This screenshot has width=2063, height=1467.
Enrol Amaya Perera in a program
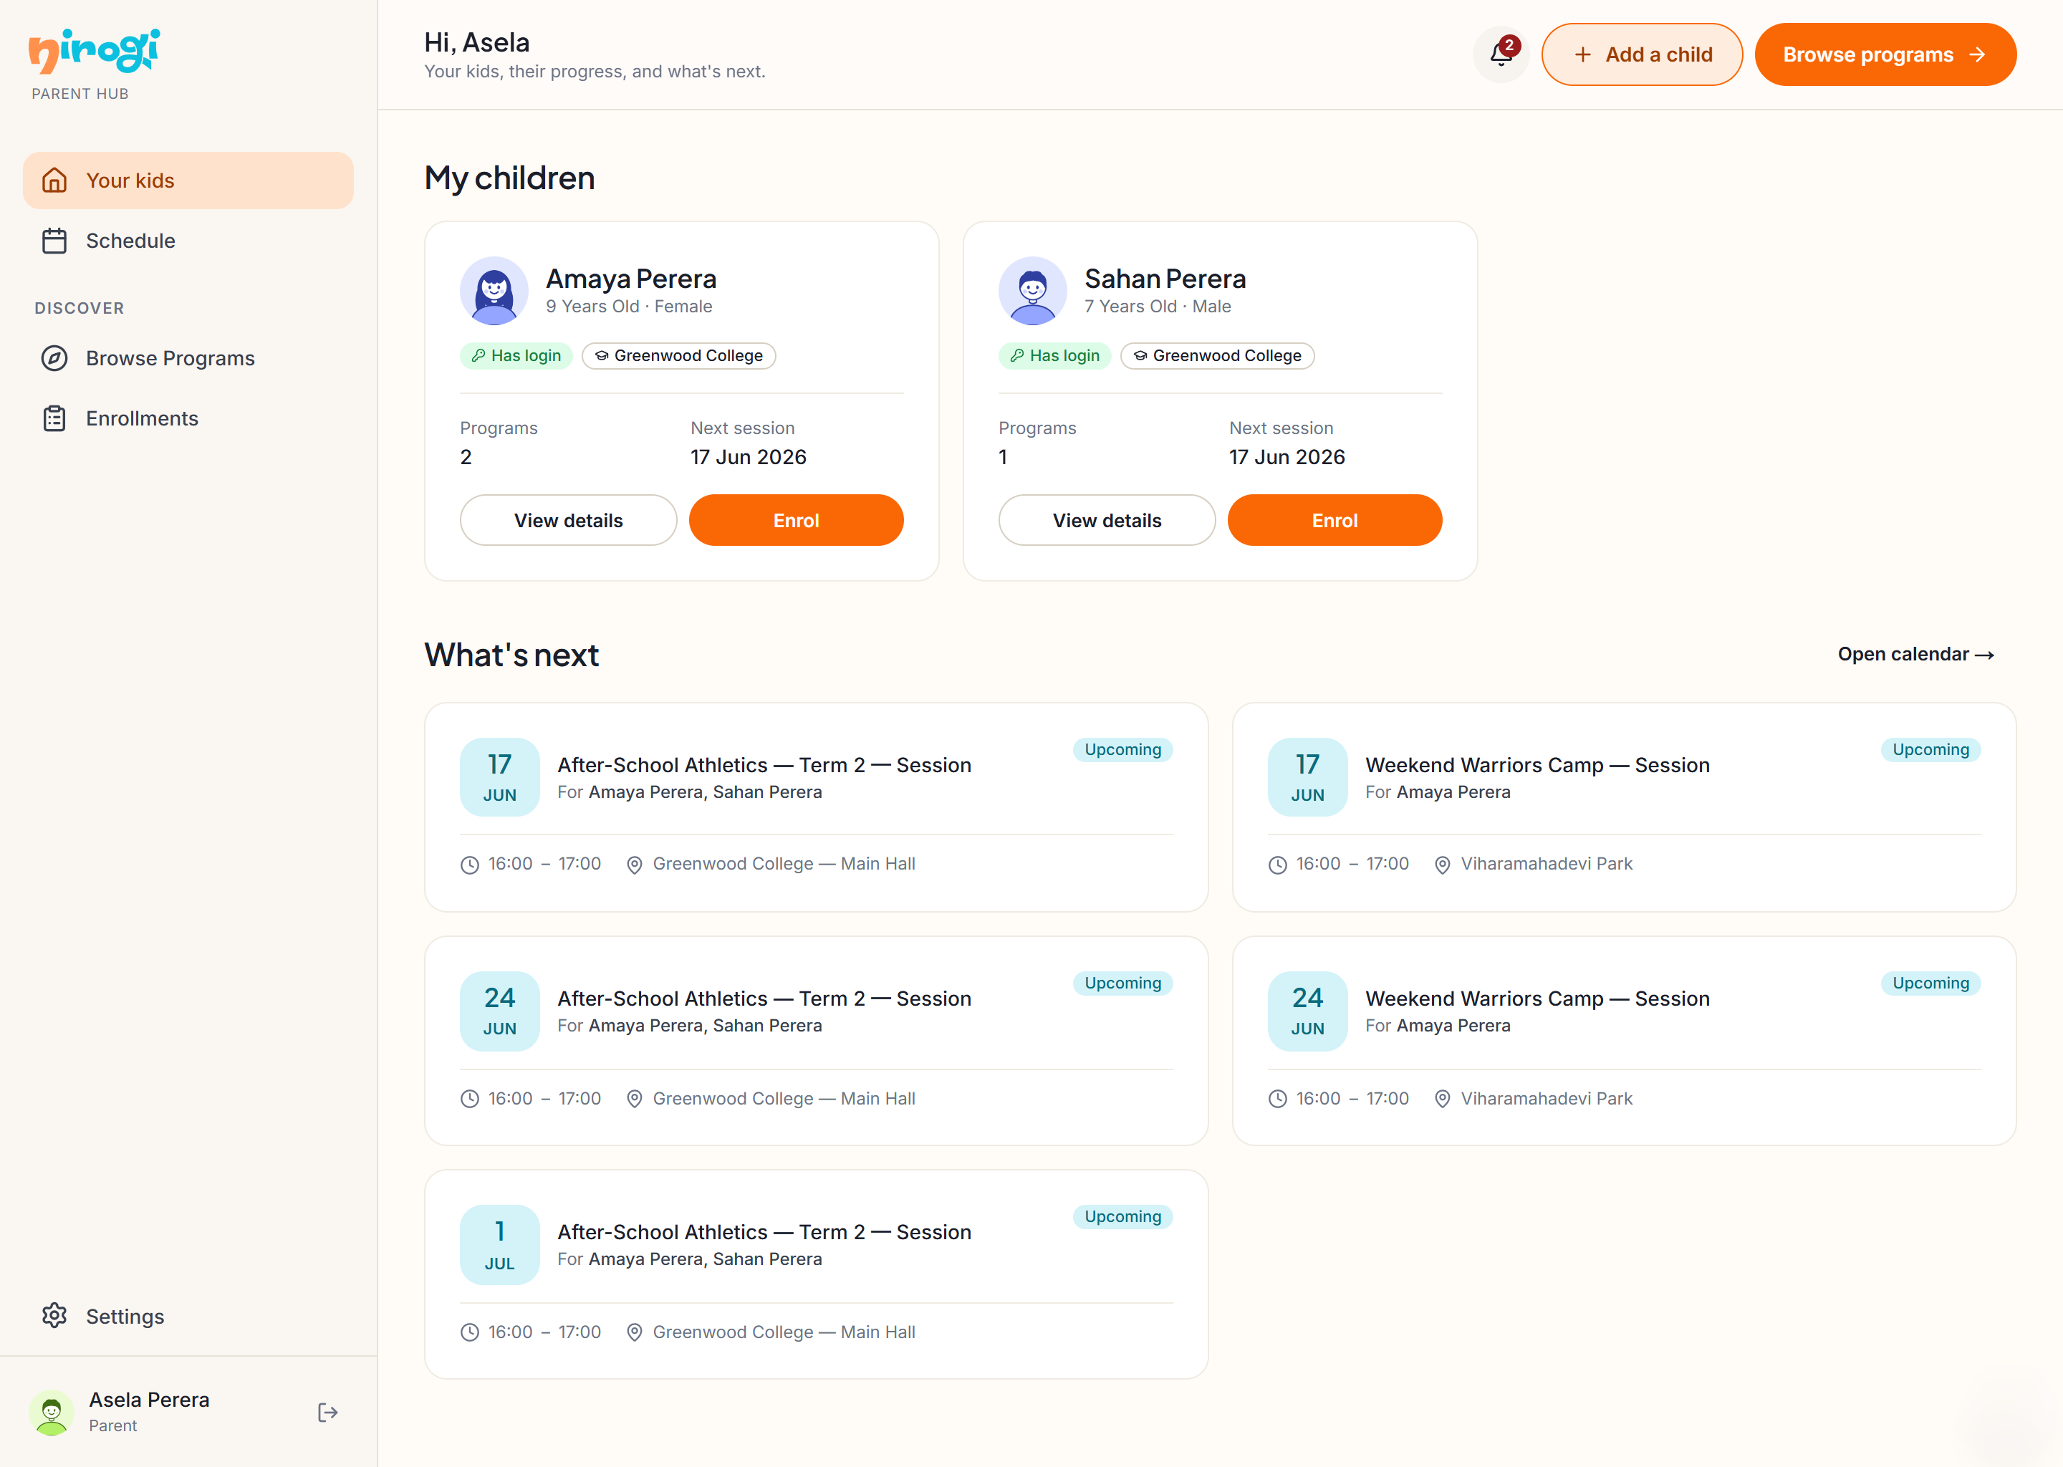[796, 520]
